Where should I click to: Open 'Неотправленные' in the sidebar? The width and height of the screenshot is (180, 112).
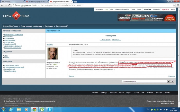tap(10, 40)
